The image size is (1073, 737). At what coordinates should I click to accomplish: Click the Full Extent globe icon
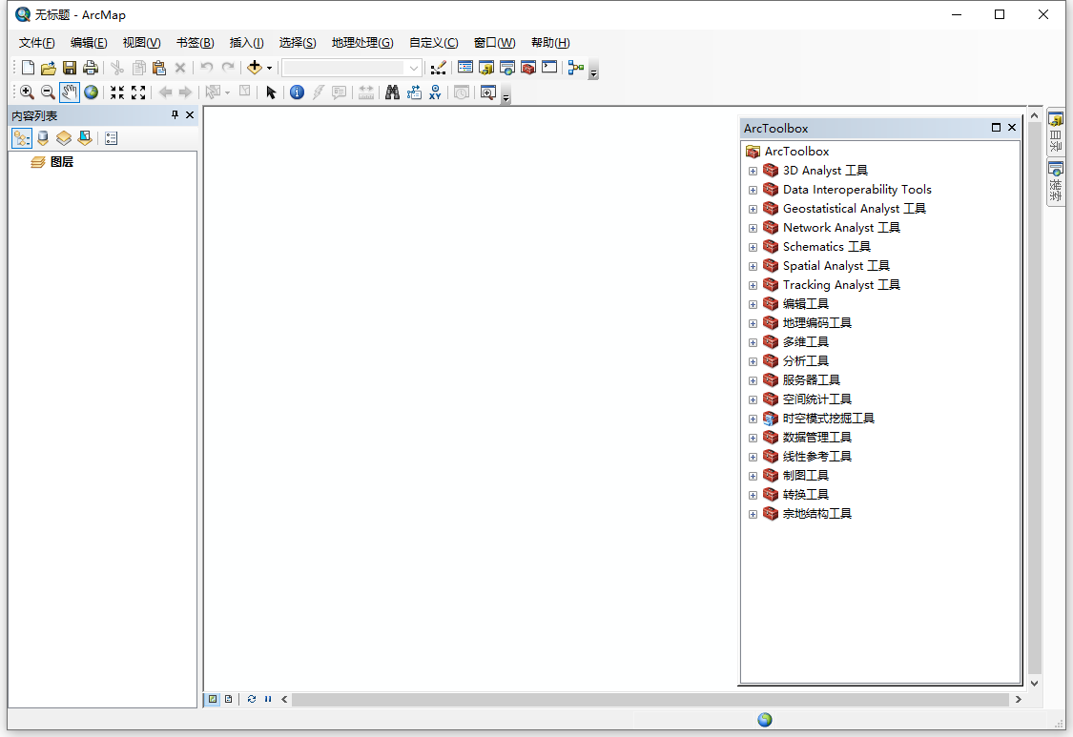(x=91, y=92)
